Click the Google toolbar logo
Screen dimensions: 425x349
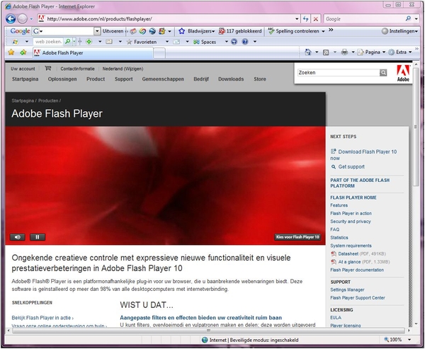(20, 31)
